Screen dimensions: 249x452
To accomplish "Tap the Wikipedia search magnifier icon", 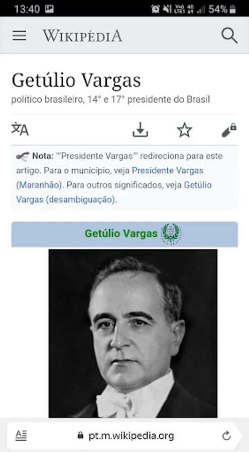I will [229, 36].
